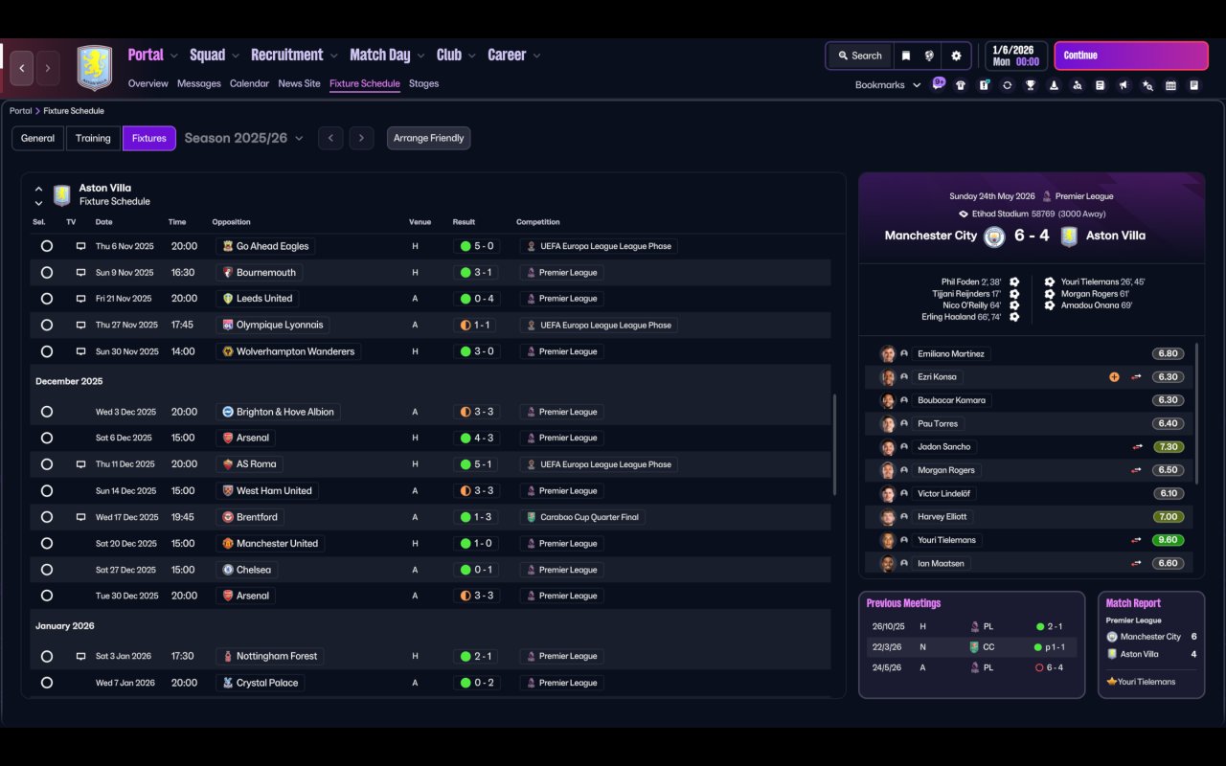The width and height of the screenshot is (1226, 766).
Task: Click the substitution icon on Youri Tielemans row
Action: pyautogui.click(x=1138, y=540)
